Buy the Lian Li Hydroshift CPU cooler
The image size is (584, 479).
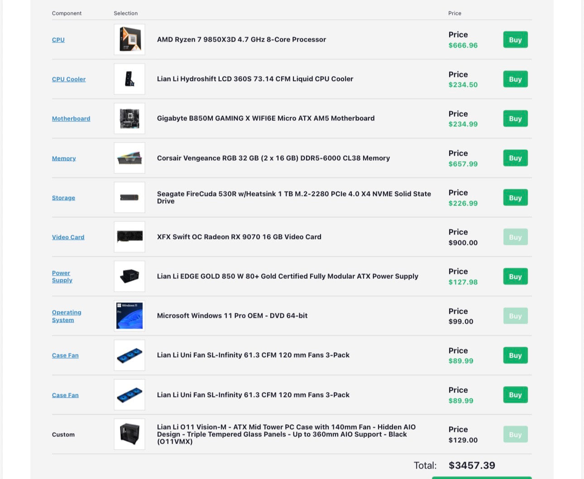click(515, 79)
